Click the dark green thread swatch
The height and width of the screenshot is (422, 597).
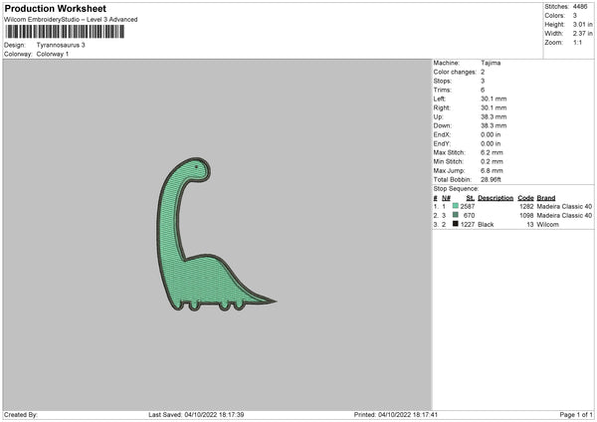[455, 215]
